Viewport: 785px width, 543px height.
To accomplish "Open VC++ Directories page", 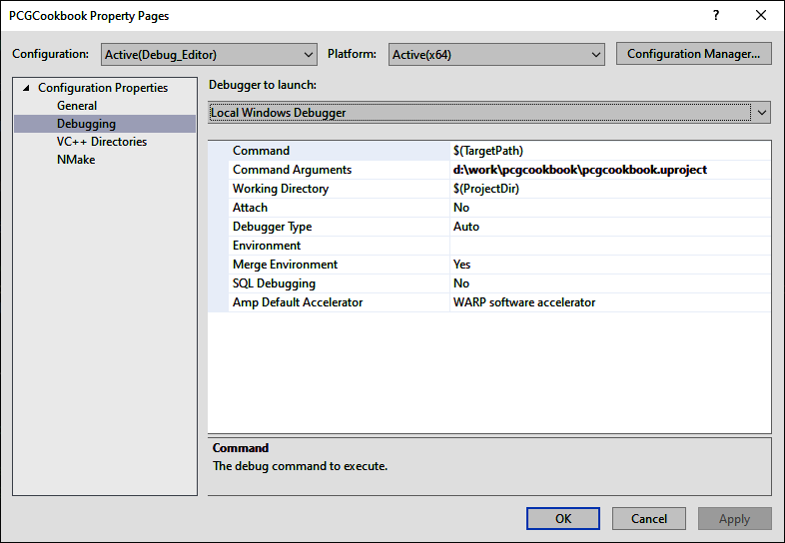I will pos(101,142).
